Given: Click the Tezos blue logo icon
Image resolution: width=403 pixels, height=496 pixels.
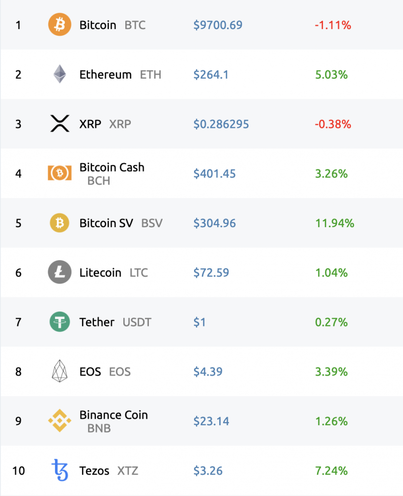Looking at the screenshot, I should (59, 470).
